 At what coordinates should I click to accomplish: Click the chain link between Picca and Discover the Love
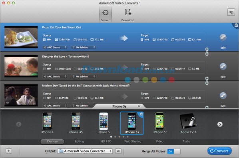tap(207, 52)
